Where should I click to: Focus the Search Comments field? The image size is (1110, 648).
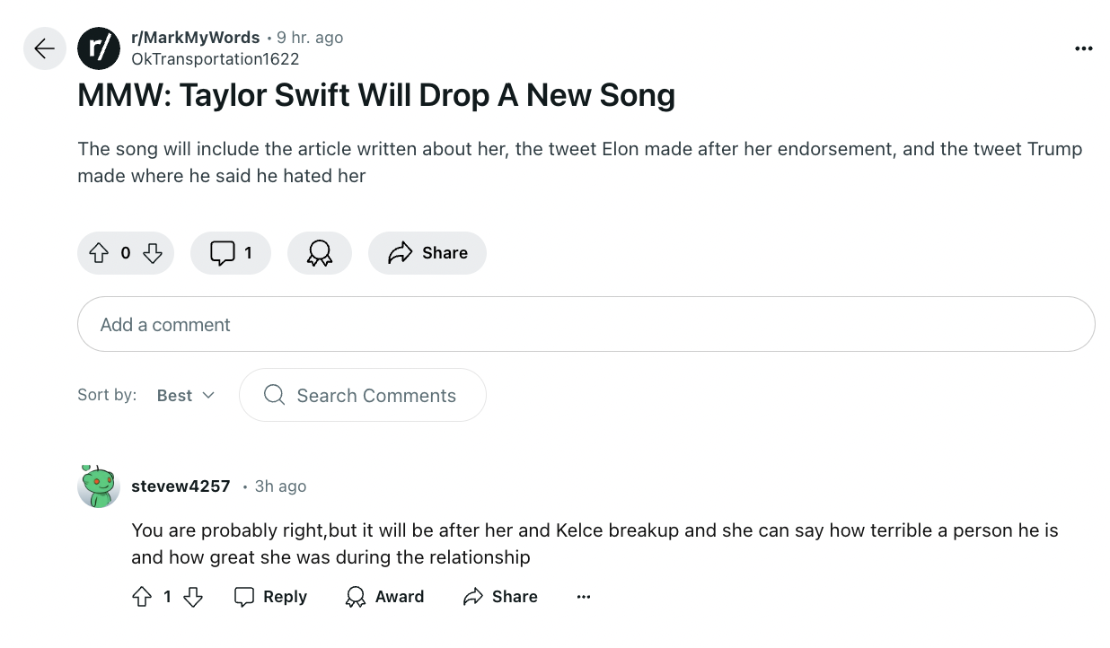click(x=363, y=395)
